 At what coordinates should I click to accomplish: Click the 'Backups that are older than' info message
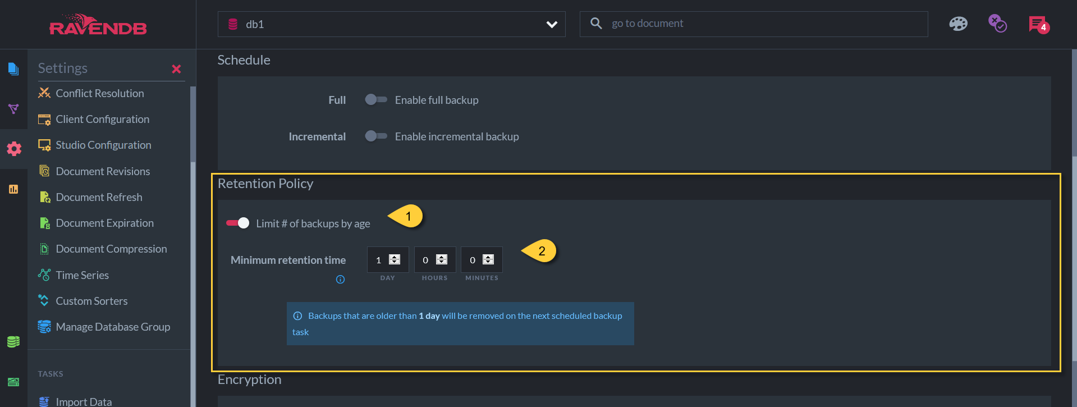[460, 323]
